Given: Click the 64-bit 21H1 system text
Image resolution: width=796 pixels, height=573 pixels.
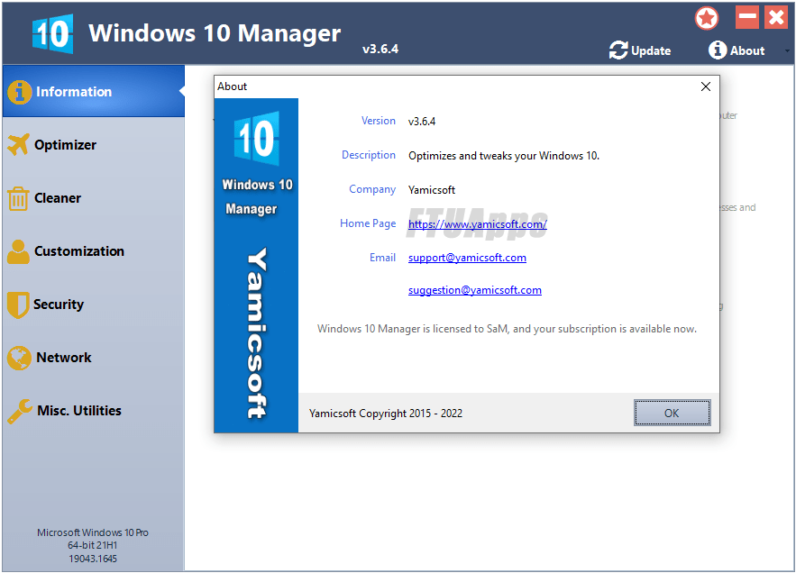Looking at the screenshot, I should [x=92, y=545].
